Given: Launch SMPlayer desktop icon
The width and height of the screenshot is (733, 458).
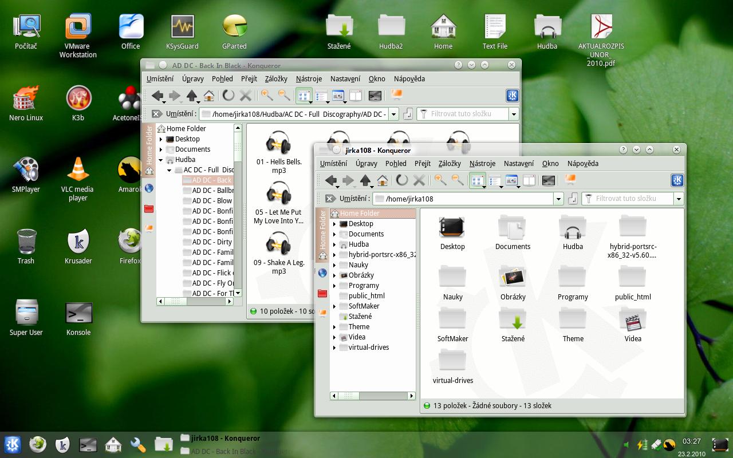Looking at the screenshot, I should pyautogui.click(x=26, y=175).
